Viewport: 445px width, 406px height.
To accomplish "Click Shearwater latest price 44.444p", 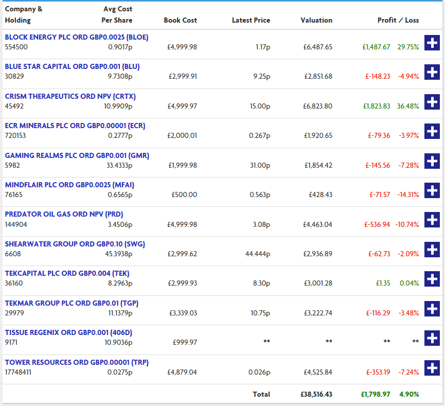I will (x=258, y=254).
